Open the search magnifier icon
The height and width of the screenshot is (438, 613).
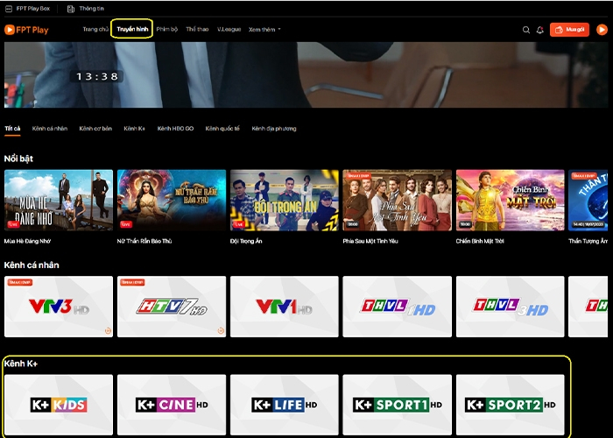click(x=526, y=30)
